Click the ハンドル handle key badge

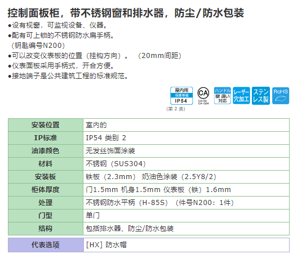pyautogui.click(x=223, y=96)
